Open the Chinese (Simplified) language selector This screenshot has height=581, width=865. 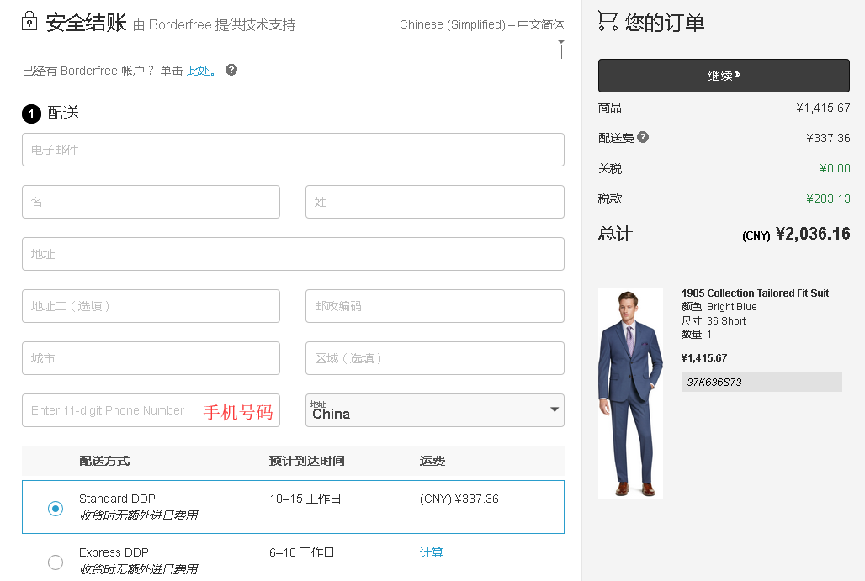(x=481, y=25)
